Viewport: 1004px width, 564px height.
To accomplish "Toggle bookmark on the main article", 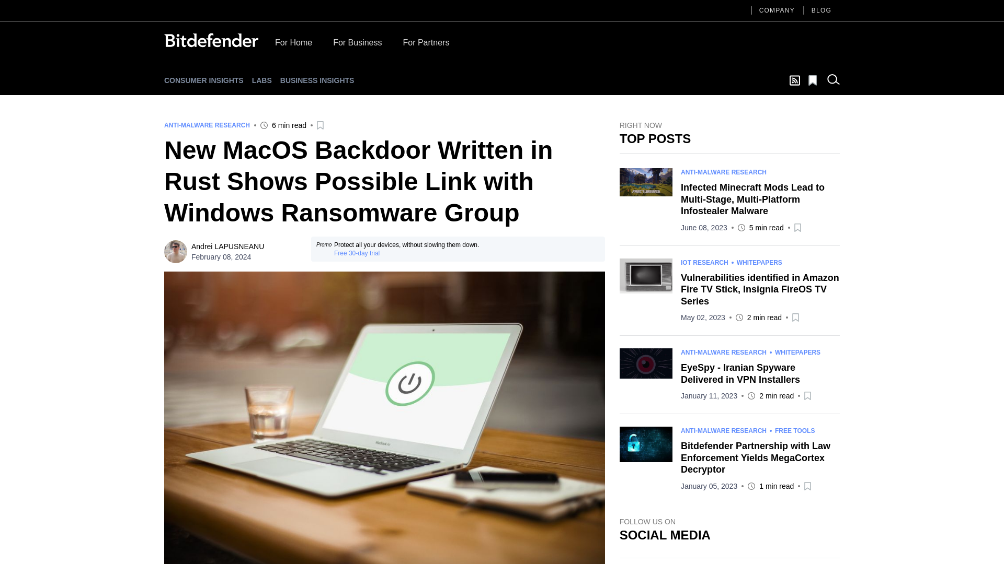I will click(x=321, y=125).
